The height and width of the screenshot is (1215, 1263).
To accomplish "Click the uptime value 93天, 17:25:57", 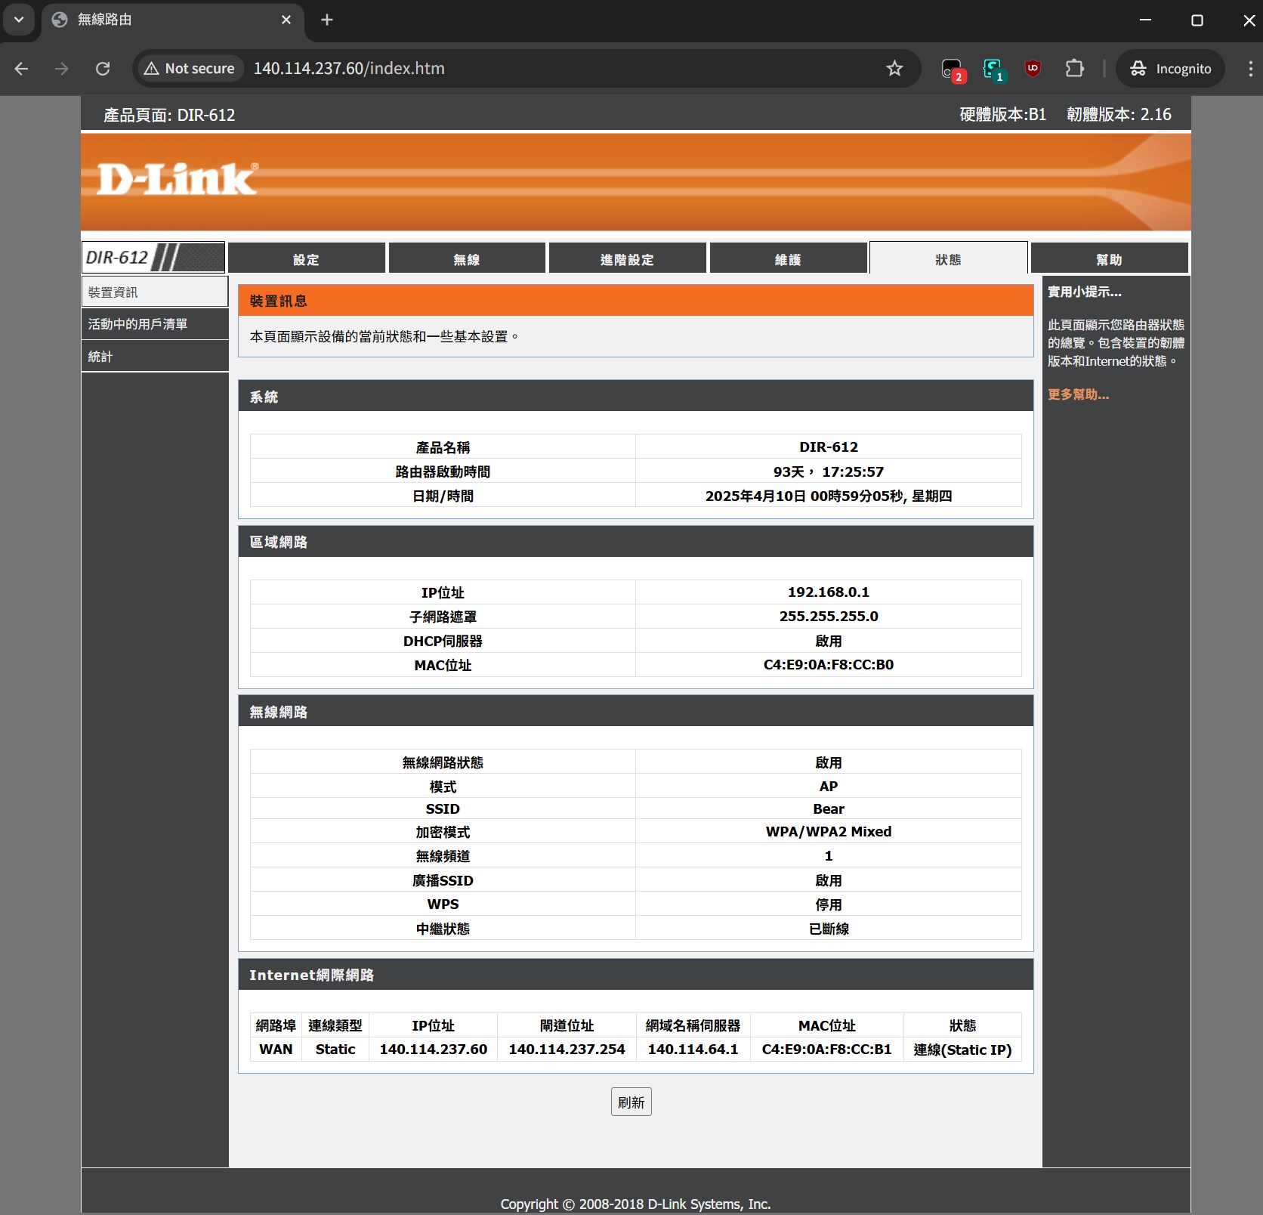I will tap(828, 471).
